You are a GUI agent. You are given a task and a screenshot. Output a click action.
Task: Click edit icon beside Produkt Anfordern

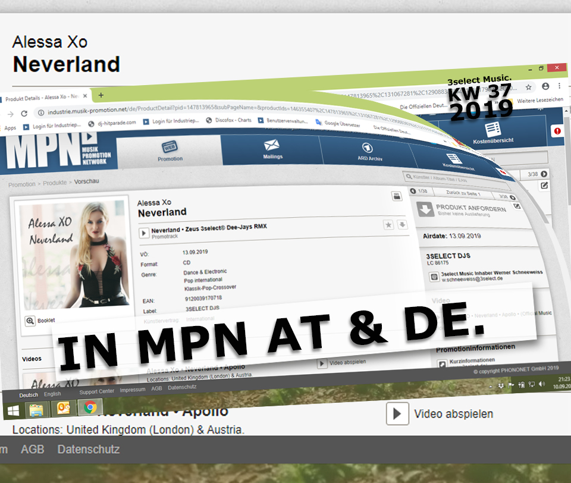(x=517, y=206)
